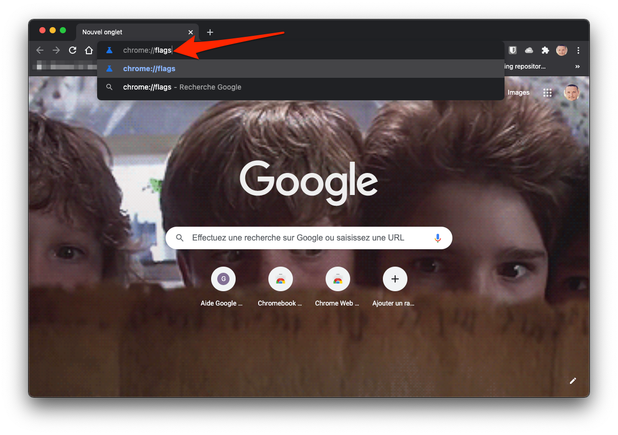Click the forward navigation arrow
This screenshot has height=435, width=618.
click(56, 50)
